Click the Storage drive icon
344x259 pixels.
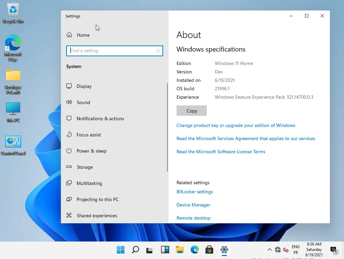click(69, 167)
